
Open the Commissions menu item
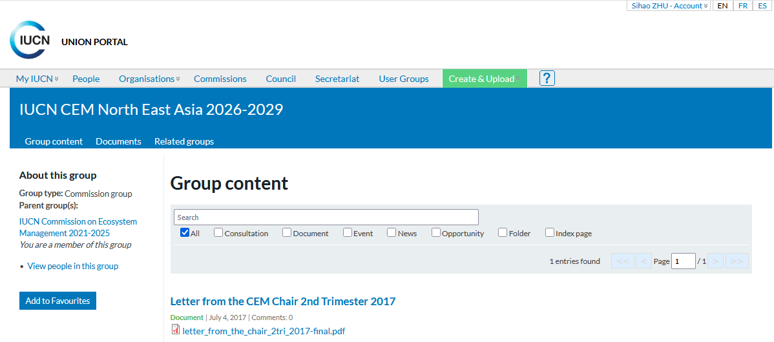(x=220, y=79)
